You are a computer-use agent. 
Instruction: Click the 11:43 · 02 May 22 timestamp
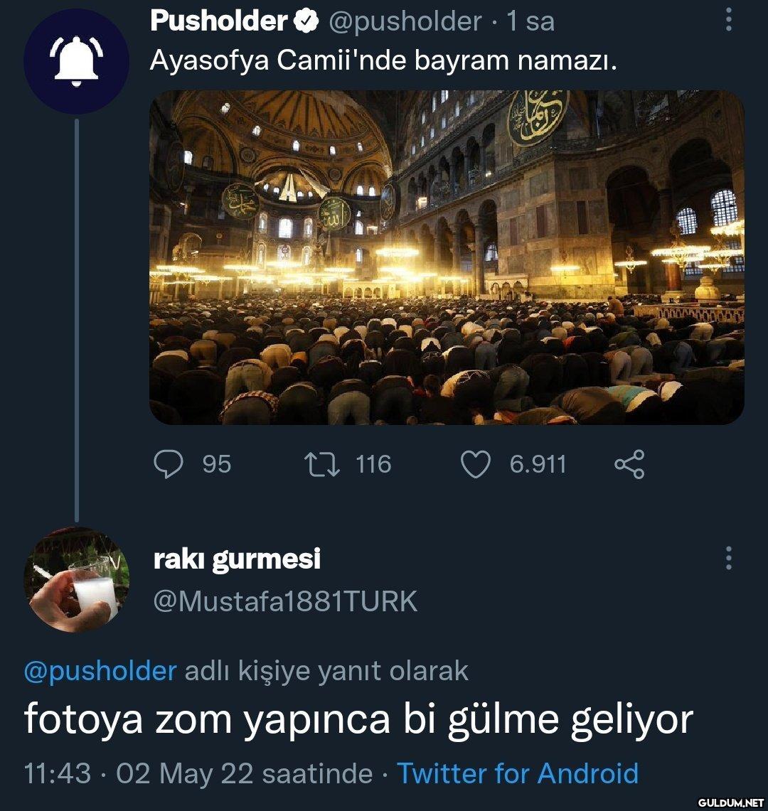198,773
